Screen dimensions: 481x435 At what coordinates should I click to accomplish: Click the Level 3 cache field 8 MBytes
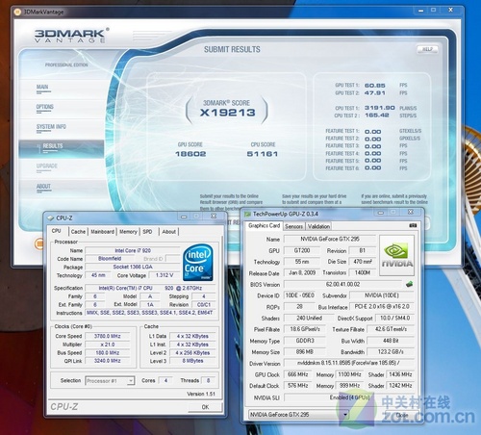pos(193,361)
